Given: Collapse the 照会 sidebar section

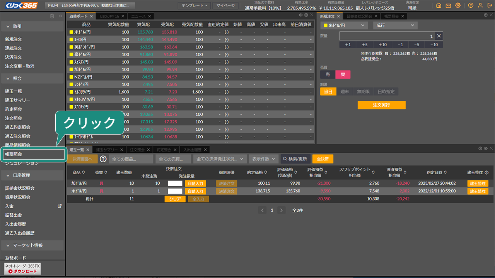Looking at the screenshot, I should click(33, 78).
